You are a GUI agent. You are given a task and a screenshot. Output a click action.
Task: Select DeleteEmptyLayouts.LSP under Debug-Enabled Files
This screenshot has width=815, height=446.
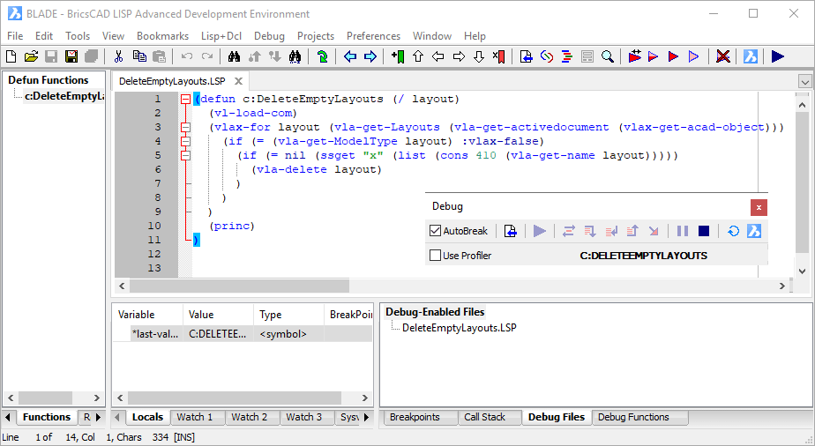coord(460,328)
